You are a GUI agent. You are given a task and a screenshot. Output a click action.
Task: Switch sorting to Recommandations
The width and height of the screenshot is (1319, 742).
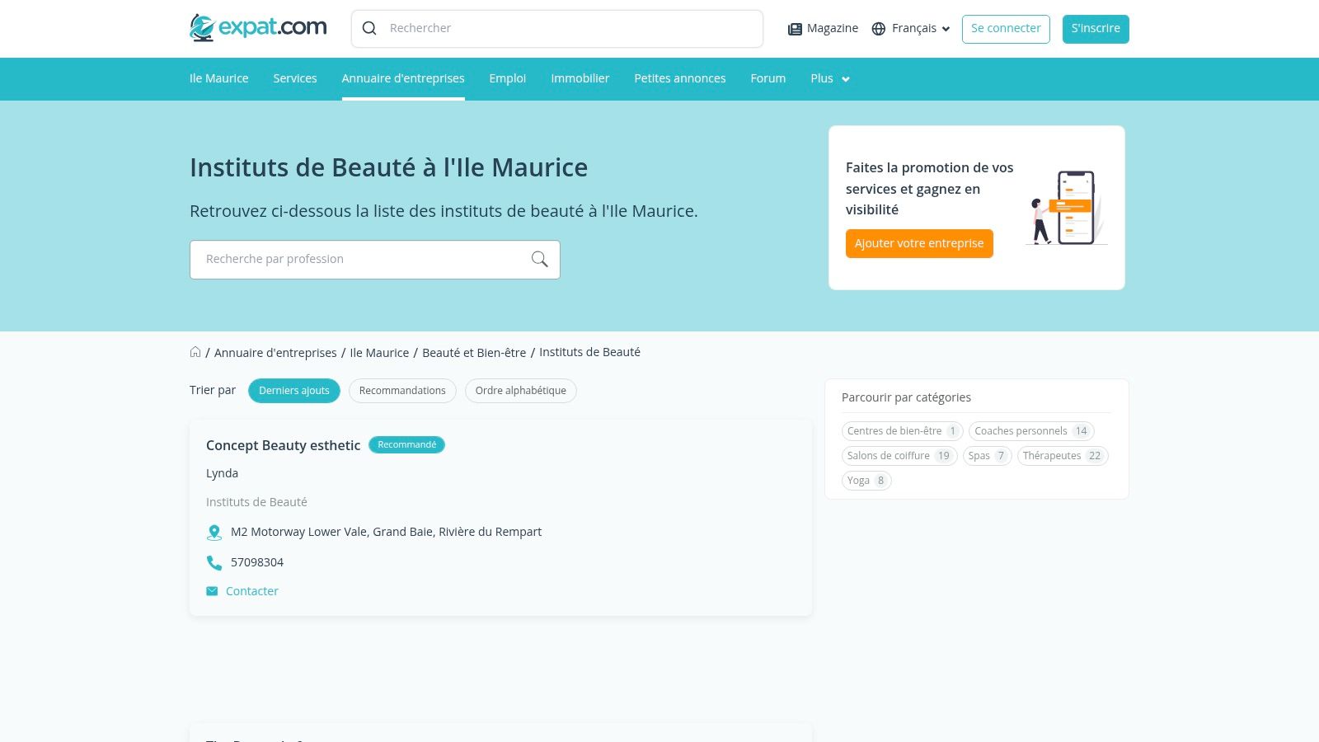point(402,390)
